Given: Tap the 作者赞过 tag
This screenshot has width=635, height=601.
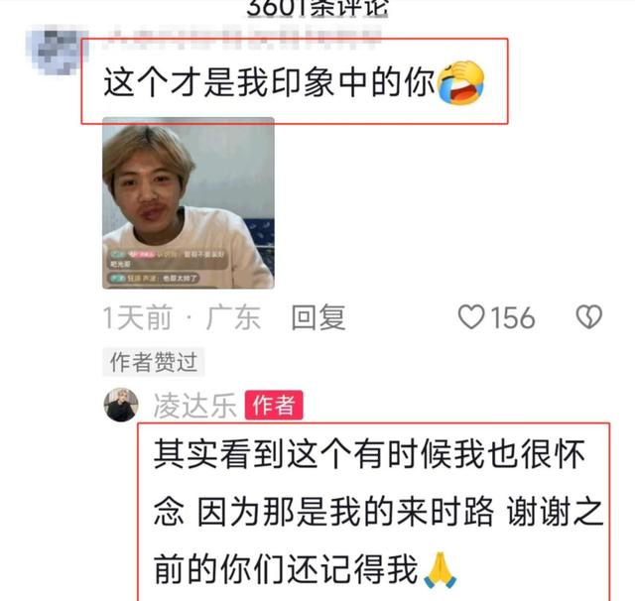Looking at the screenshot, I should tap(154, 362).
